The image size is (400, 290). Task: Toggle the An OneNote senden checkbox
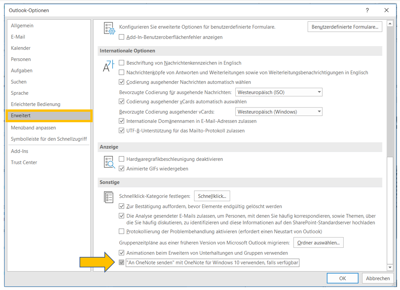pos(121,262)
